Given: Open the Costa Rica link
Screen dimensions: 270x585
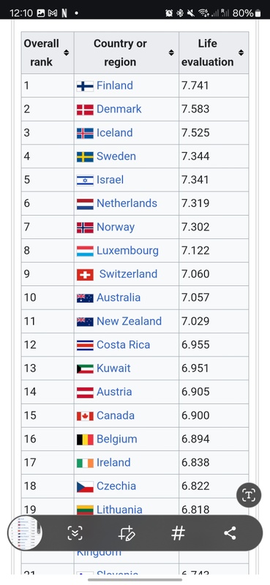Looking at the screenshot, I should [x=123, y=344].
